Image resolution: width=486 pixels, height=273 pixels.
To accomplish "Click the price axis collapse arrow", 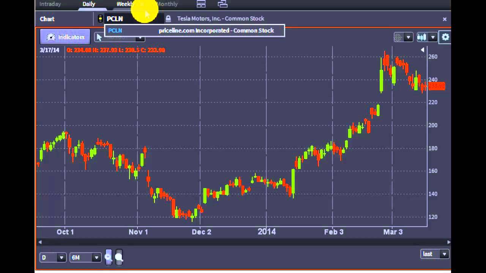I will tap(423, 50).
